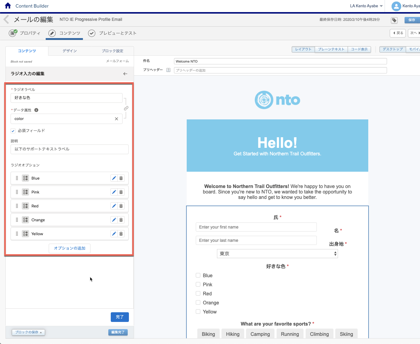Toggle the 必須フィールド checkbox

pos(13,131)
